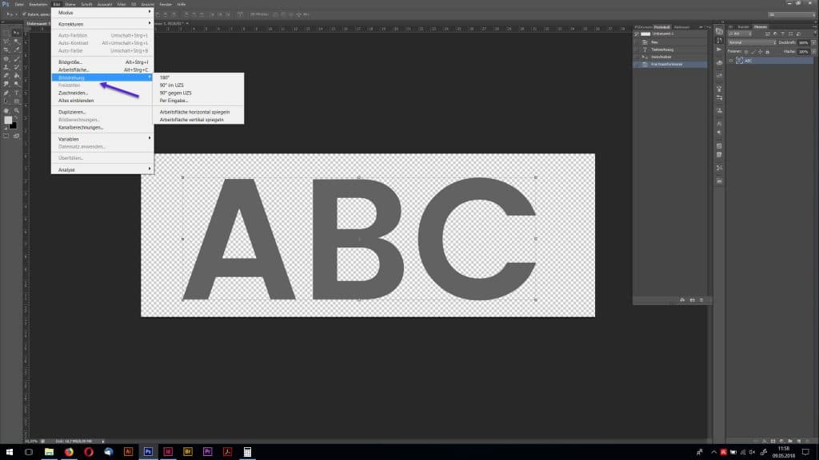
Task: Delete state trash icon in Protokoll panel
Action: pos(701,300)
